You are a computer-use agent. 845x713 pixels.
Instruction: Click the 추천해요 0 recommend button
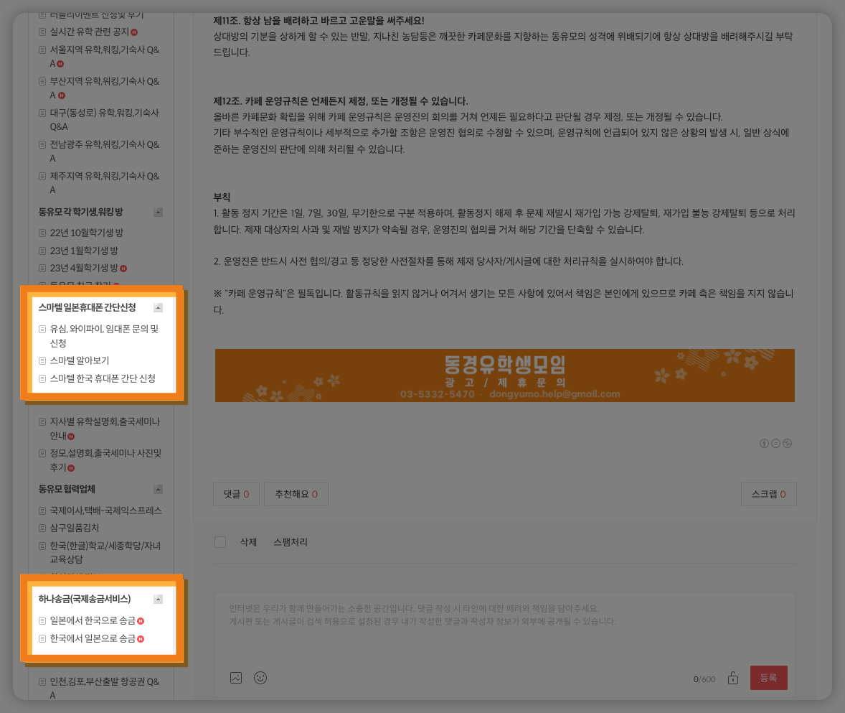[296, 494]
